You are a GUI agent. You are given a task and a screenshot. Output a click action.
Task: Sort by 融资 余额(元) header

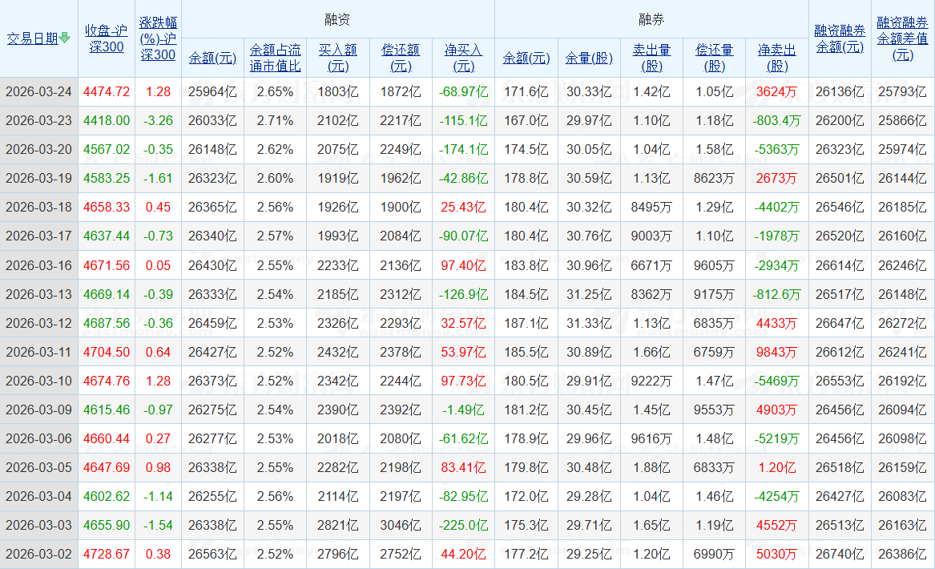[212, 58]
